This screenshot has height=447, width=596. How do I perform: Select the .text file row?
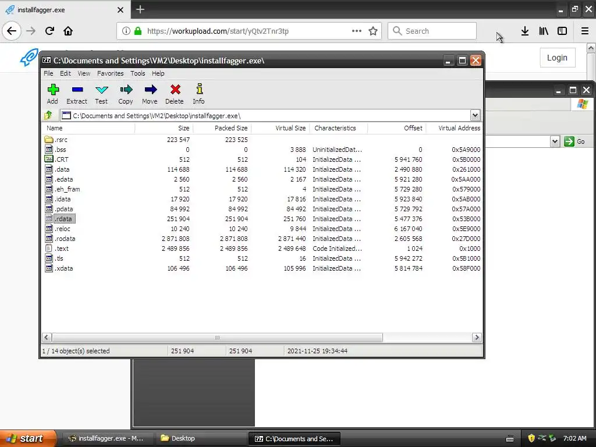(x=262, y=248)
